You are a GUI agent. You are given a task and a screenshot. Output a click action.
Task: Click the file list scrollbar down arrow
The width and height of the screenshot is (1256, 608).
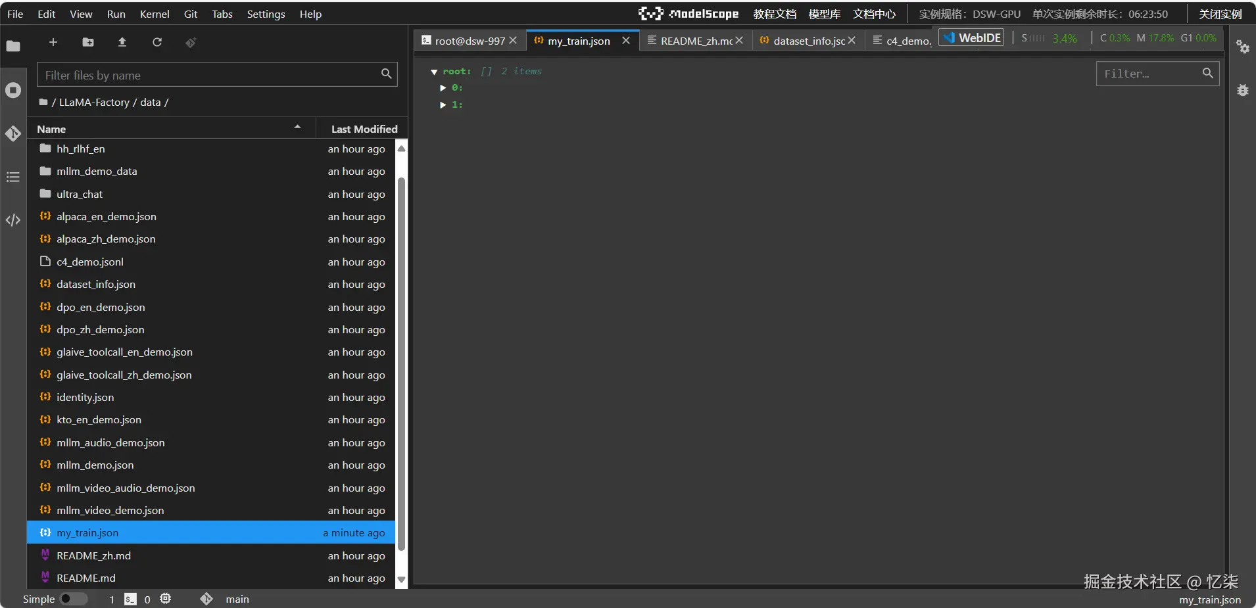[x=401, y=580]
